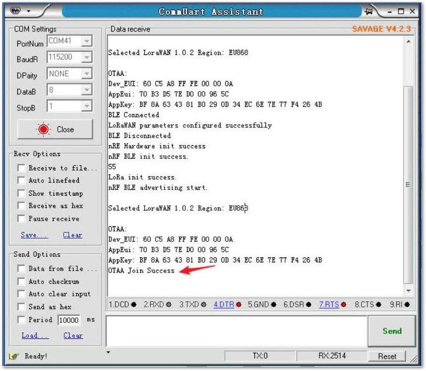This screenshot has height=371, width=426.
Task: Toggle Auto linefeed checkbox
Action: pyautogui.click(x=21, y=181)
